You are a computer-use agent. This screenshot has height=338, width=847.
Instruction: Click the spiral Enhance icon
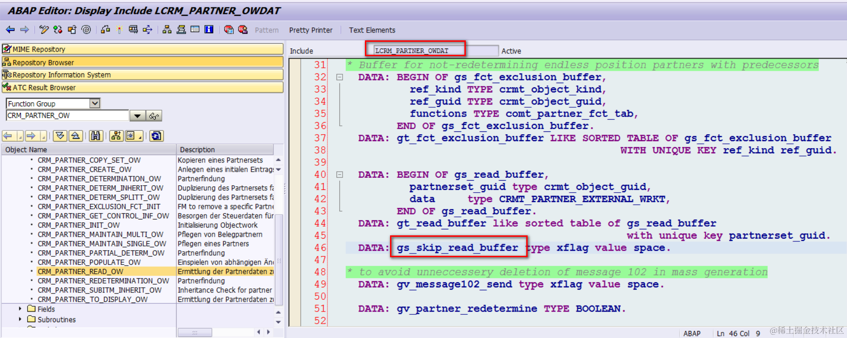86,30
